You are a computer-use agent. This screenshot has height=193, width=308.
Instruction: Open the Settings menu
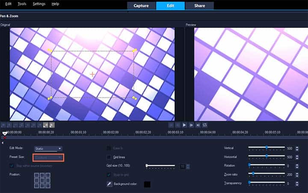39,4
